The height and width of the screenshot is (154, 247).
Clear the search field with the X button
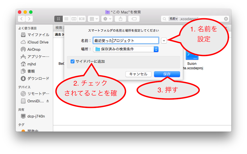click(x=226, y=19)
